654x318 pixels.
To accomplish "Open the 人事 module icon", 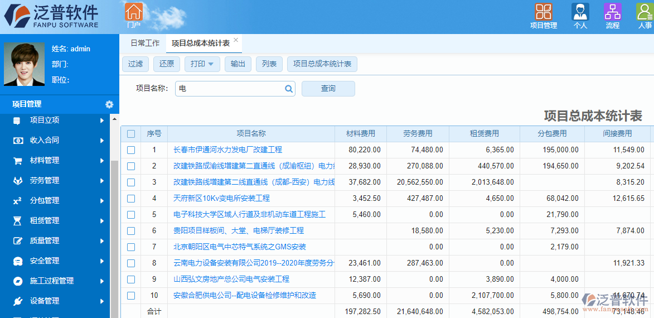I will pyautogui.click(x=645, y=12).
